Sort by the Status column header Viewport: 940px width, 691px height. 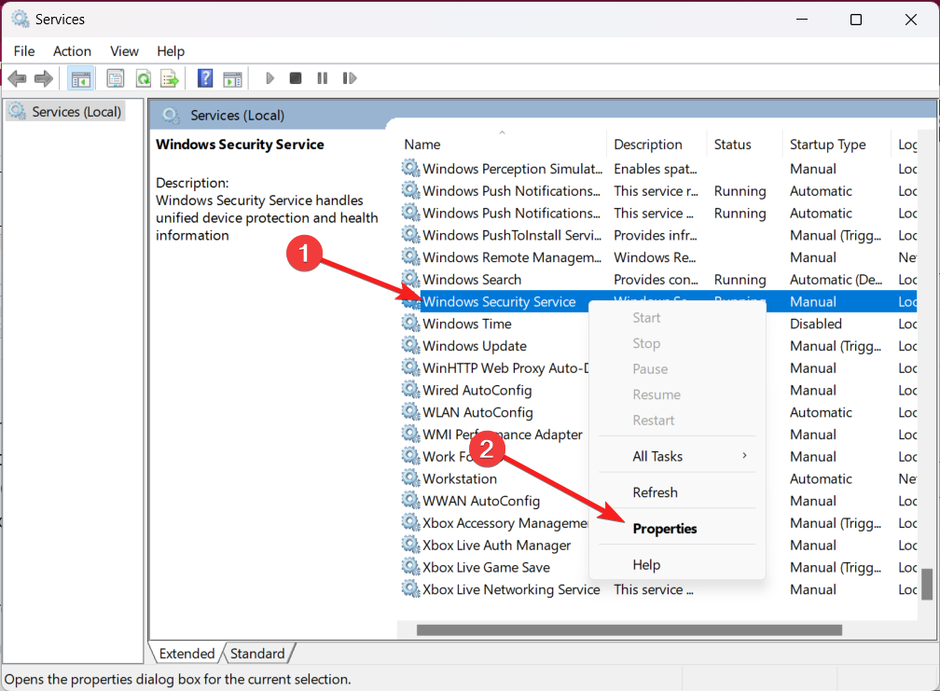pyautogui.click(x=744, y=145)
